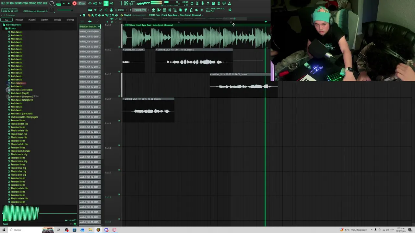Toggle loop recording button
The width and height of the screenshot is (415, 233).
click(x=112, y=3)
